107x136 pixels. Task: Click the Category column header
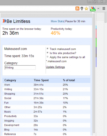click(x=10, y=80)
